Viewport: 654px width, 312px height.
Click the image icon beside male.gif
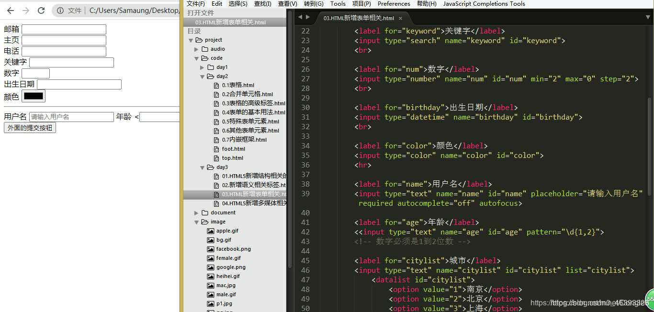point(211,294)
